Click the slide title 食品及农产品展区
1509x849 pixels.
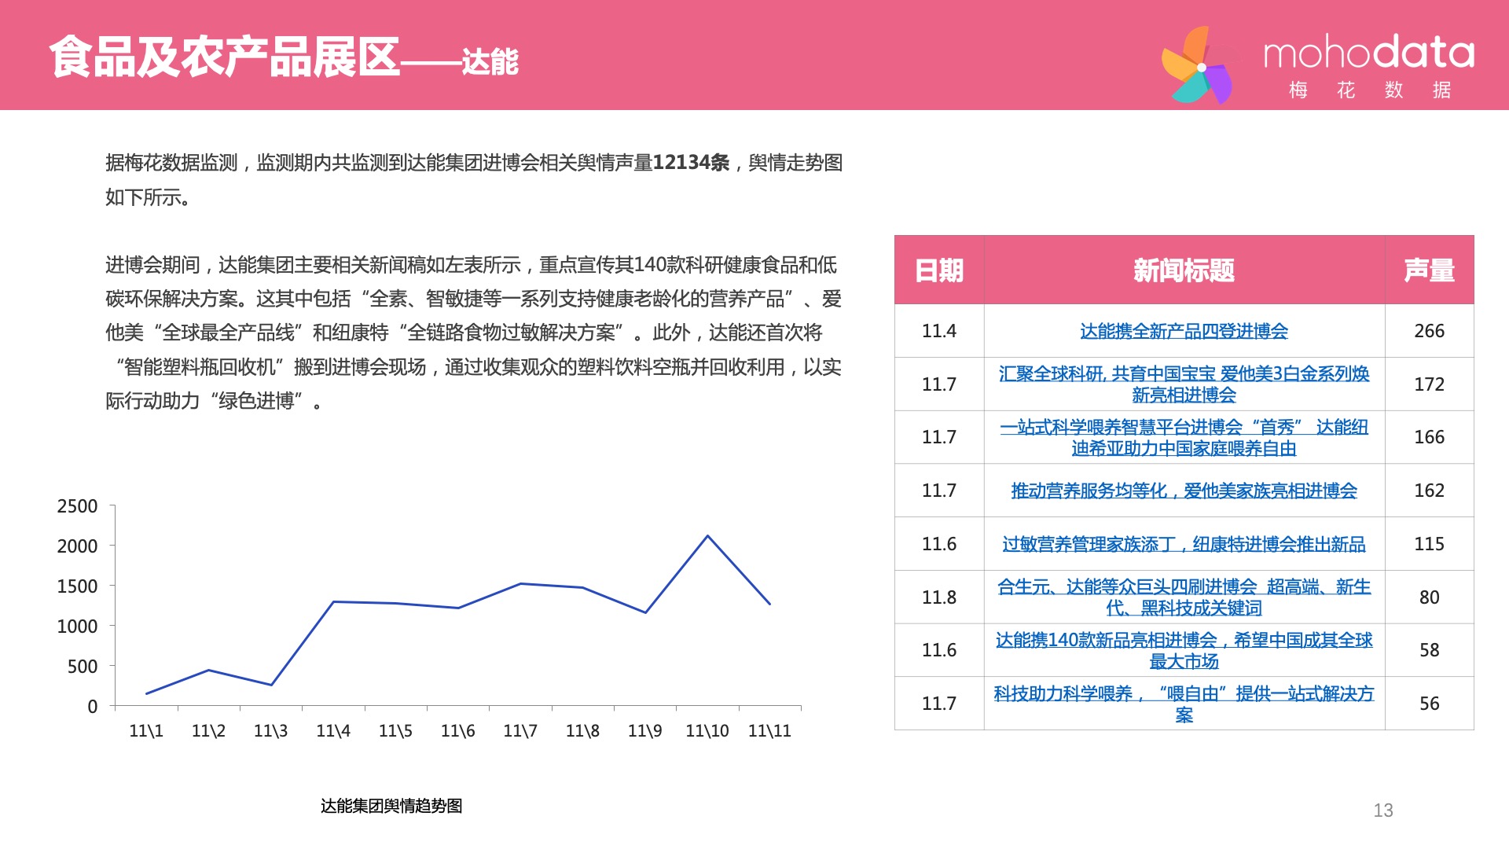225,57
